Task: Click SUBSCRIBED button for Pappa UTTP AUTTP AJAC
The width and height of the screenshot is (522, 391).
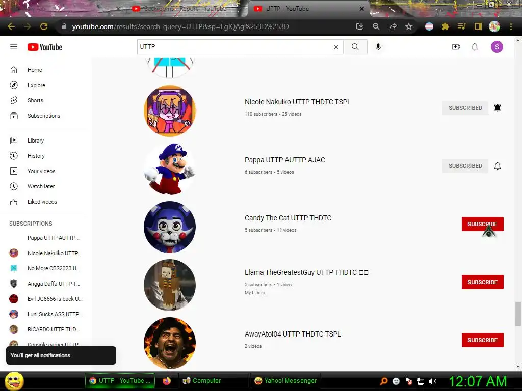Action: 465,166
